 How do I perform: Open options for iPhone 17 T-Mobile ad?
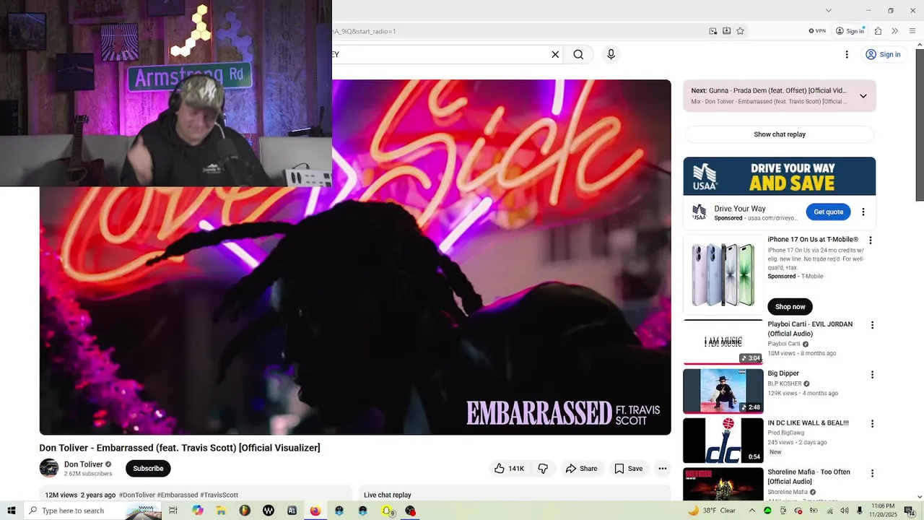click(x=870, y=240)
